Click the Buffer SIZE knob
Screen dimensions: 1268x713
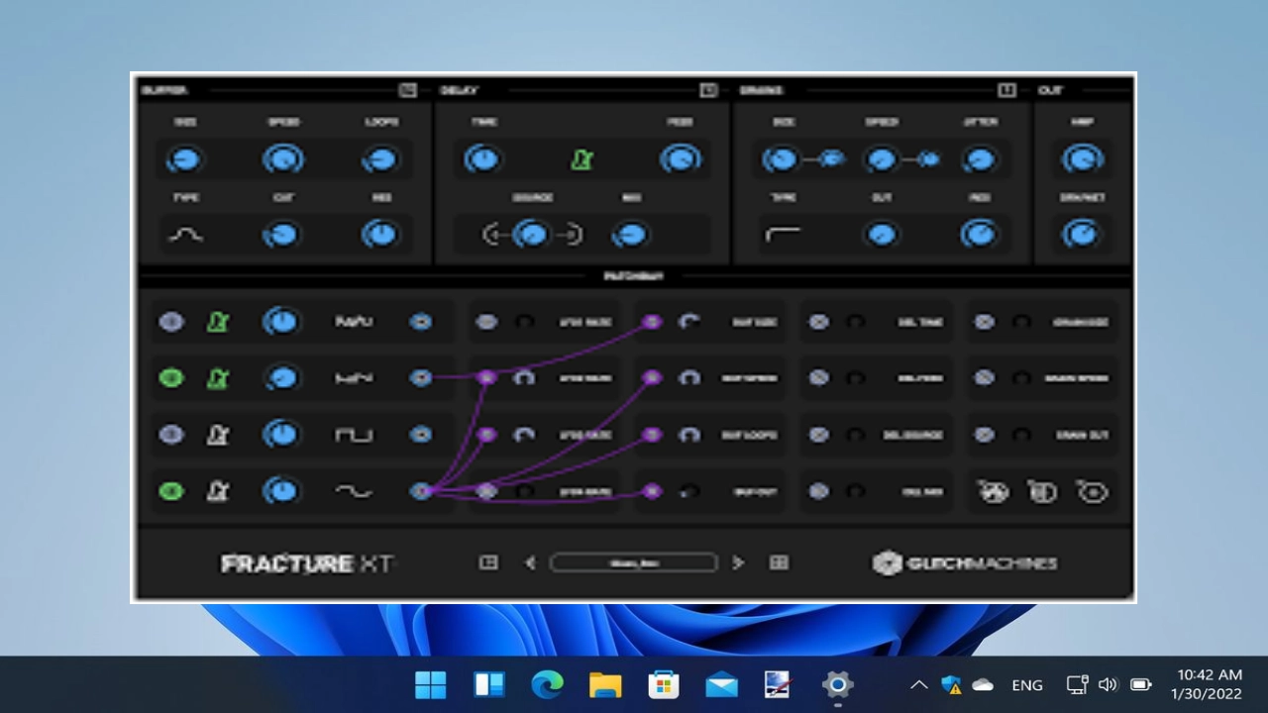[x=184, y=159]
